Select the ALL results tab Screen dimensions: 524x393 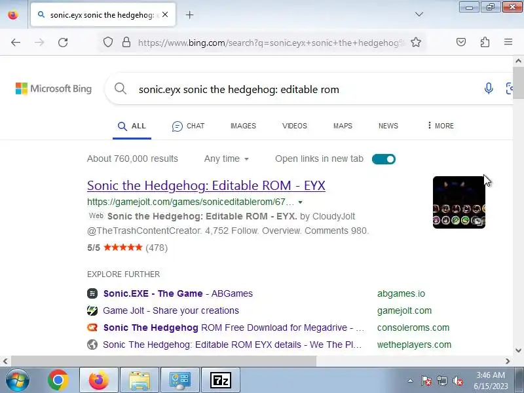coord(132,126)
